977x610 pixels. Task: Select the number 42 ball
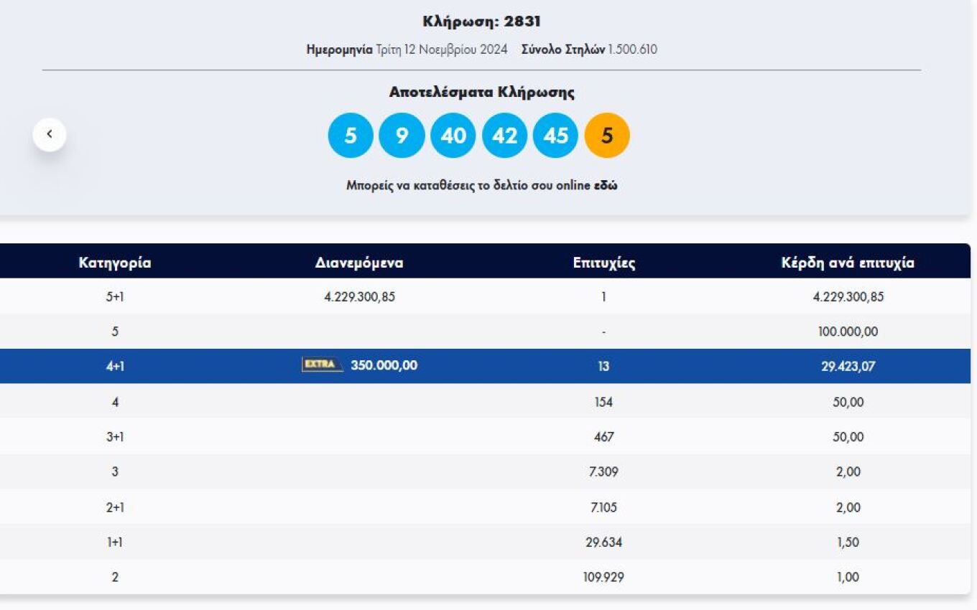tap(504, 135)
